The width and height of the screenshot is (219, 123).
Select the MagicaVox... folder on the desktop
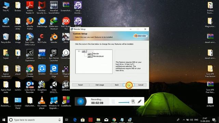(210, 22)
